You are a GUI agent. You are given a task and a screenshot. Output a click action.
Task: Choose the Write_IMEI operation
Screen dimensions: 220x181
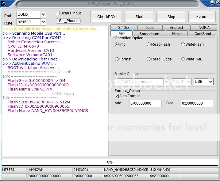(183, 59)
